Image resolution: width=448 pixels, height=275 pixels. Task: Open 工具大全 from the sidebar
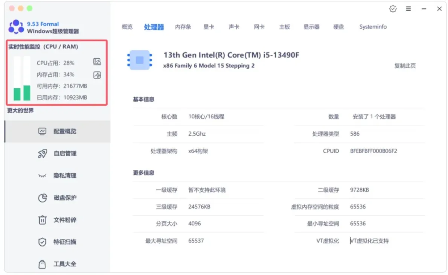click(65, 264)
